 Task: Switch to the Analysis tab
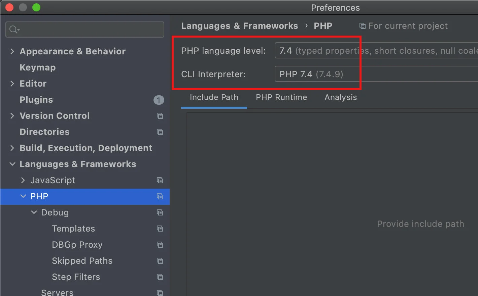[341, 97]
